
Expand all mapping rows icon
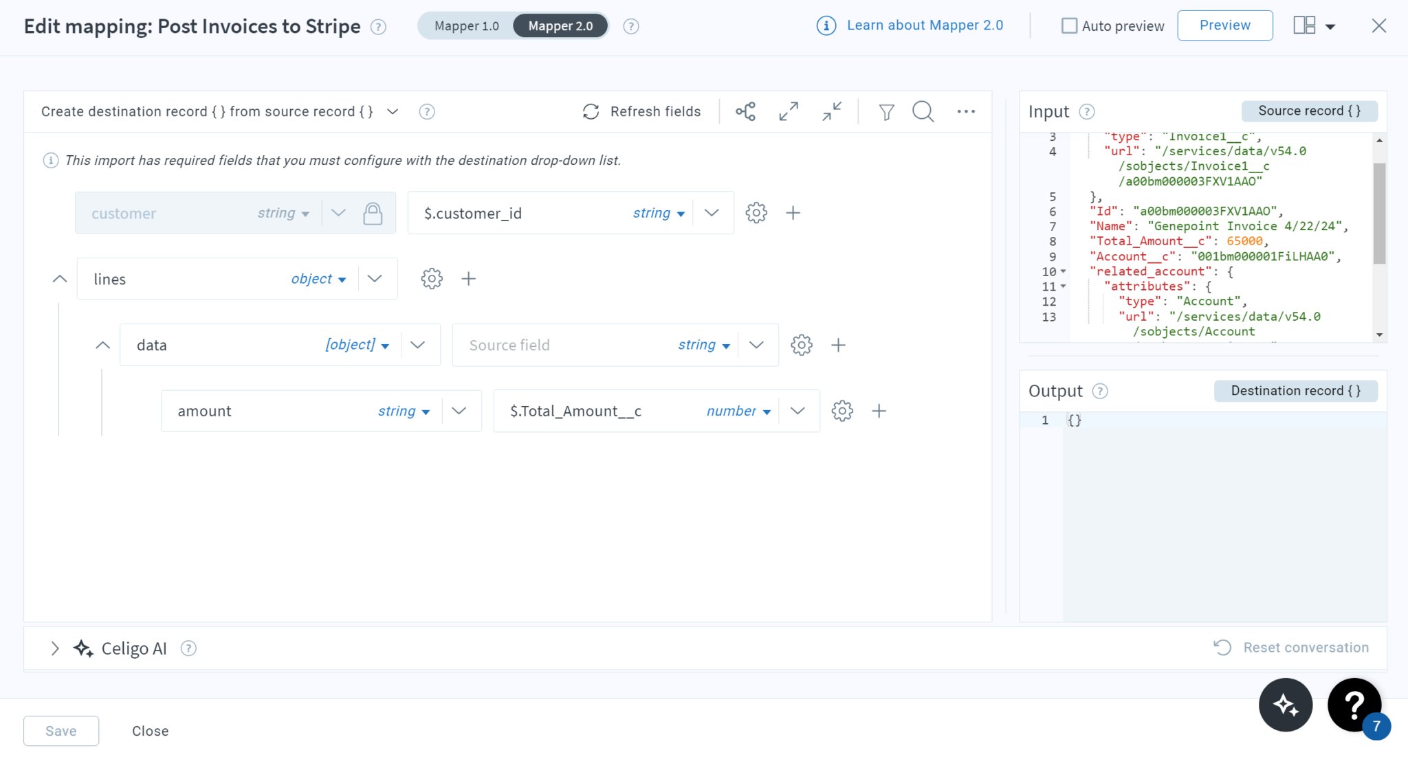coord(788,111)
